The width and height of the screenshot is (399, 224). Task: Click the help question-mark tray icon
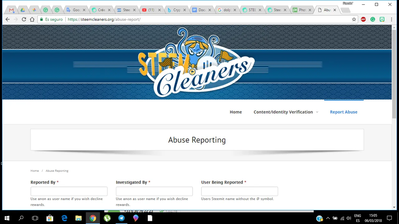[x=319, y=218]
